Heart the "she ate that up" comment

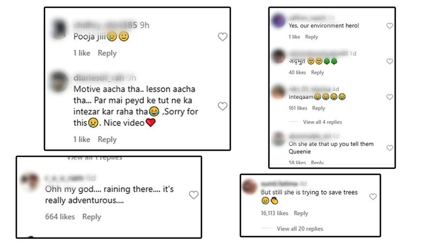pos(389,144)
